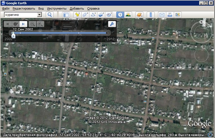Image resolution: width=215 pixels, height=138 pixels.
Task: Click the north N compass marker
Action: pos(201,22)
